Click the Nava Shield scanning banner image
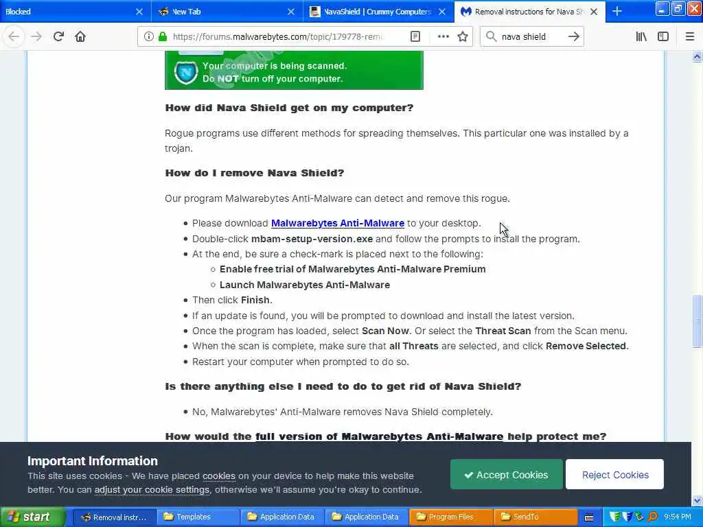This screenshot has height=527, width=703. click(x=294, y=70)
